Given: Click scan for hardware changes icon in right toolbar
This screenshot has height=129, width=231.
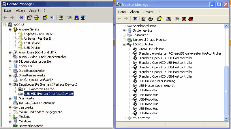Looking at the screenshot, I should pos(168,19).
